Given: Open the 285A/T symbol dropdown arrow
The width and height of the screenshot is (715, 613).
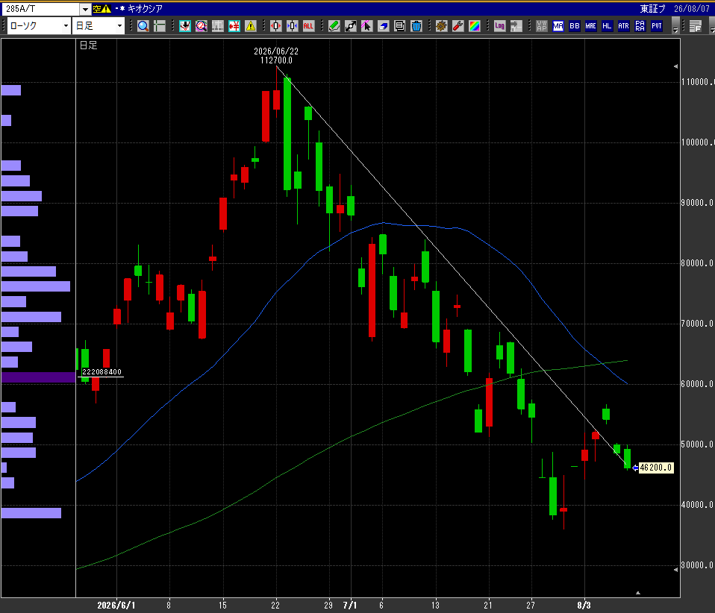Looking at the screenshot, I should pyautogui.click(x=85, y=9).
